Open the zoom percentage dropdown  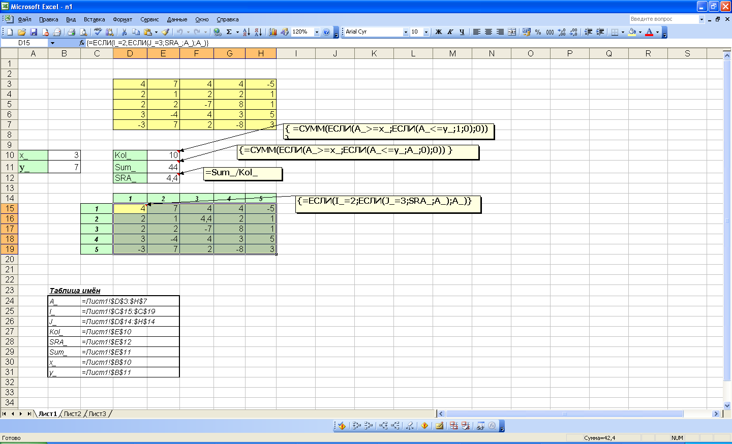tap(317, 32)
